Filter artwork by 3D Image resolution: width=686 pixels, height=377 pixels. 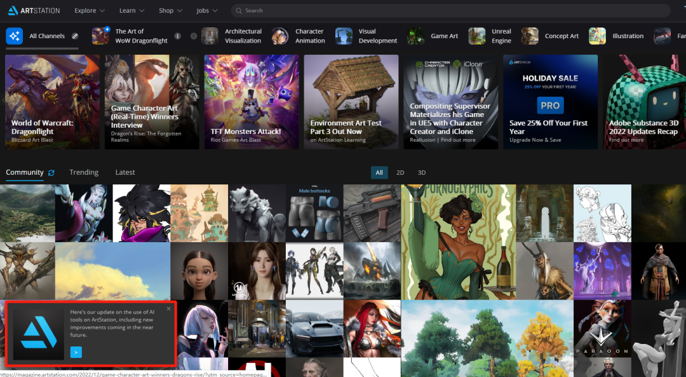click(x=422, y=172)
